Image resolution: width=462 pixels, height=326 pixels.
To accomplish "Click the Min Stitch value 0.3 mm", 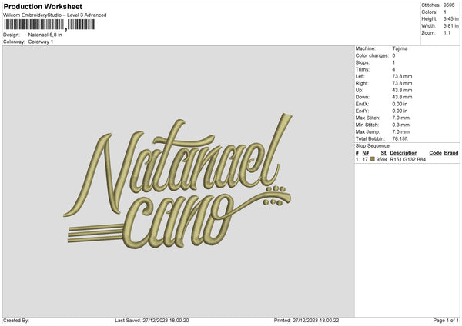I will coord(401,125).
